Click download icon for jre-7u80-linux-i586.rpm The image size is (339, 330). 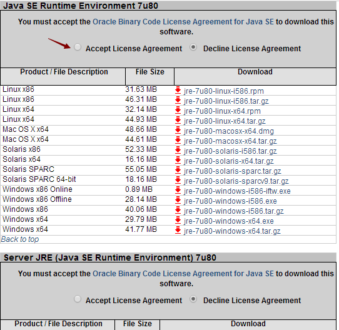(178, 91)
